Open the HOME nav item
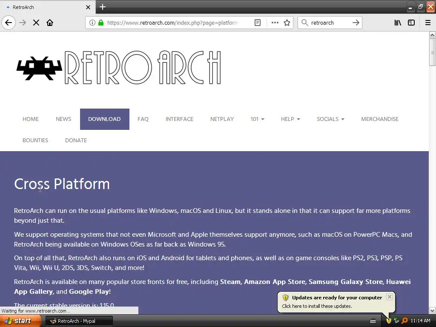Image resolution: width=436 pixels, height=327 pixels. click(31, 119)
